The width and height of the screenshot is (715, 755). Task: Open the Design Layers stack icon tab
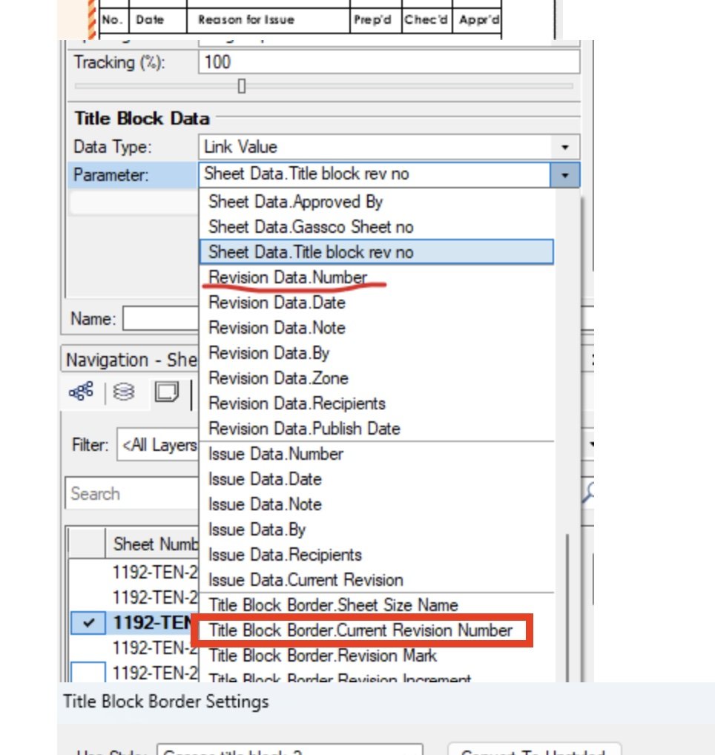tap(123, 393)
